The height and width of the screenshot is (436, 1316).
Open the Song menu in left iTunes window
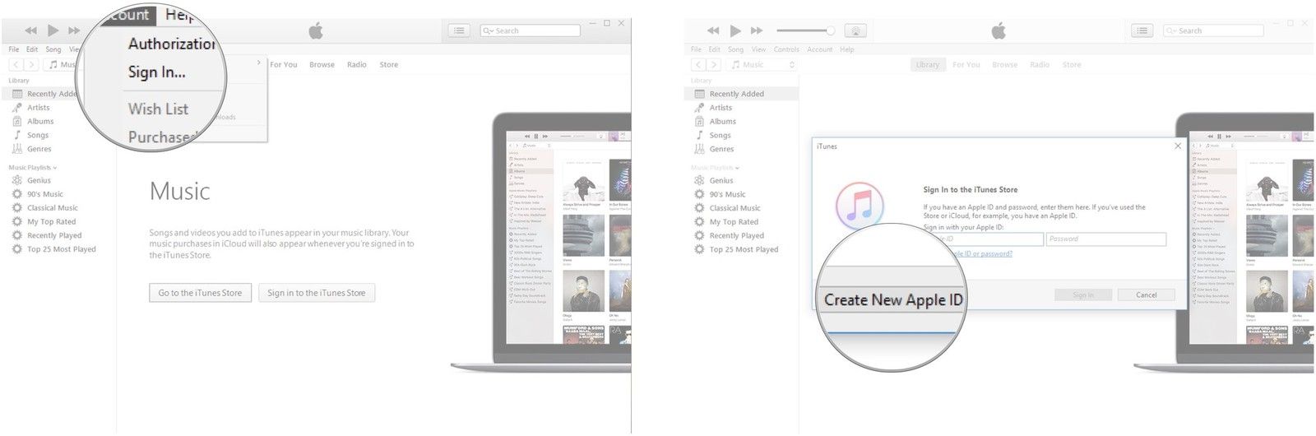[53, 49]
